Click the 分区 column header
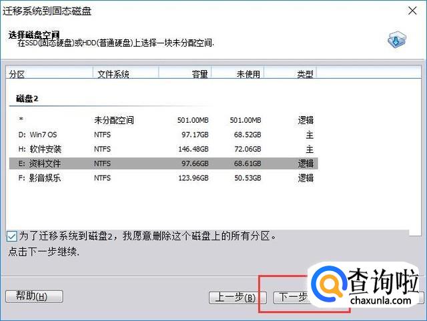Viewport: 427px width, 321px height. point(49,73)
